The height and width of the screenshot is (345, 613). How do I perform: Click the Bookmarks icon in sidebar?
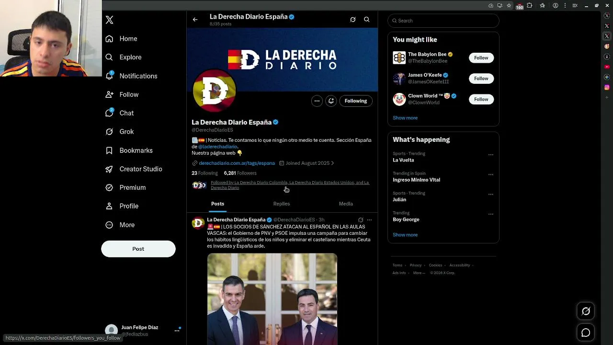(x=109, y=150)
